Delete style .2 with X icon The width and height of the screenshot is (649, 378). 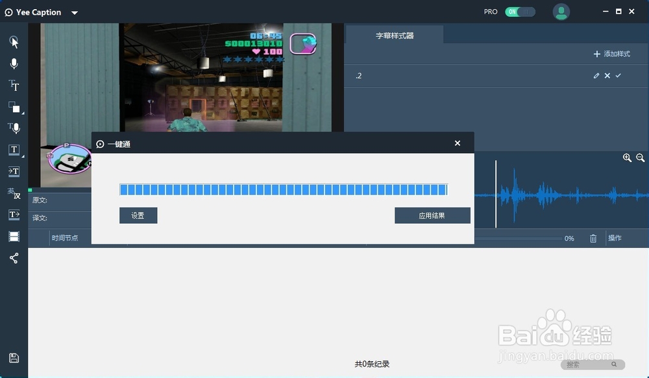click(x=607, y=76)
